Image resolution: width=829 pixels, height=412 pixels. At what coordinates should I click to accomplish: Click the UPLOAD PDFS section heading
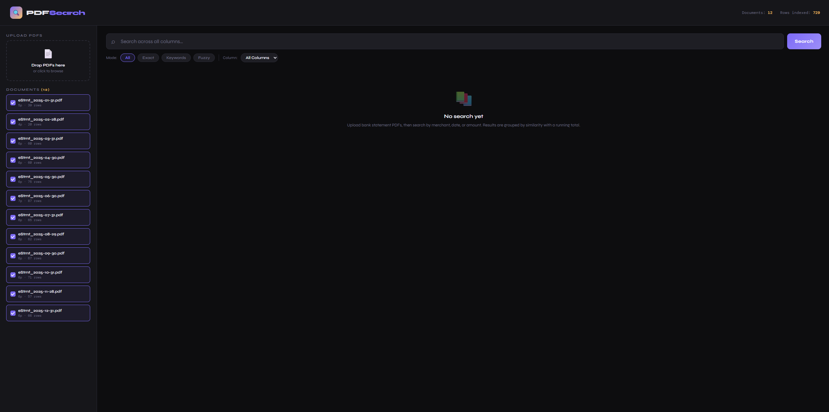pyautogui.click(x=24, y=35)
